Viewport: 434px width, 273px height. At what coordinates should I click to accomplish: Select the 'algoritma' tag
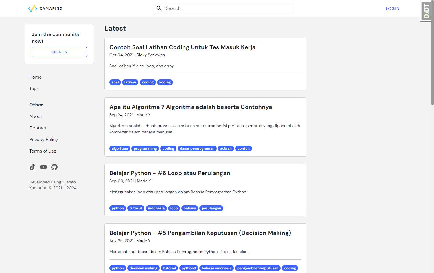120,148
